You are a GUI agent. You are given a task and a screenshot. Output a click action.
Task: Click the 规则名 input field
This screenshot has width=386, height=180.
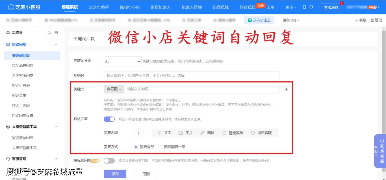click(192, 75)
